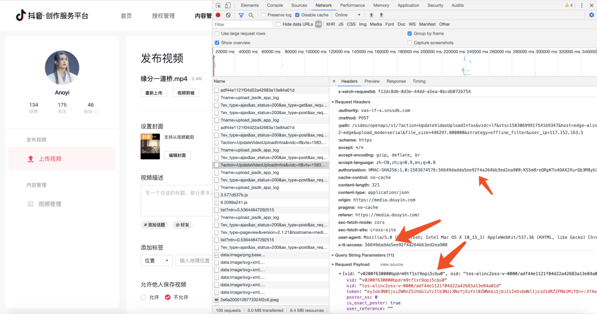597x314 pixels.
Task: Open DevTools three-dot menu
Action: click(582, 5)
